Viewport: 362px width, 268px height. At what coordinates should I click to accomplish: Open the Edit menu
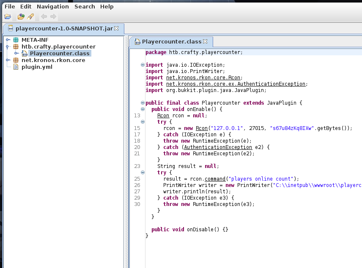26,6
